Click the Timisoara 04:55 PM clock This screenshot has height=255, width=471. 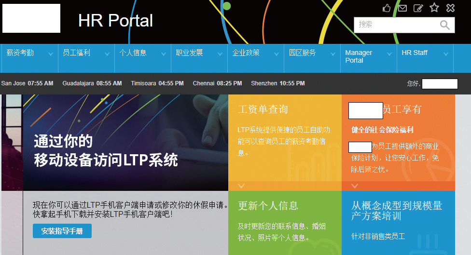tap(157, 83)
